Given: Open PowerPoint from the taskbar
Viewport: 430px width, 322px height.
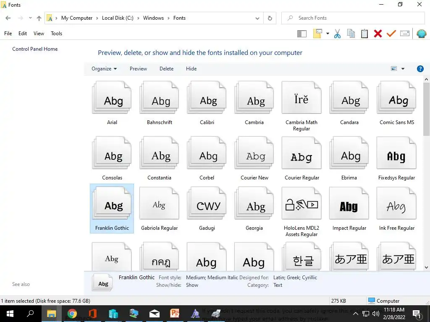Looking at the screenshot, I should pos(175,314).
